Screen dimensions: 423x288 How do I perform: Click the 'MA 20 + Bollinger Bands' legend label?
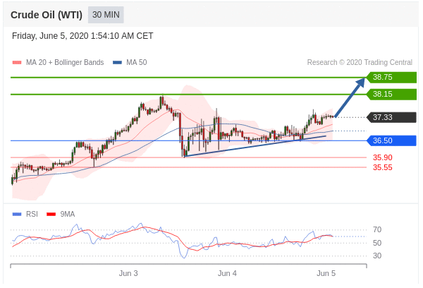[x=65, y=62]
